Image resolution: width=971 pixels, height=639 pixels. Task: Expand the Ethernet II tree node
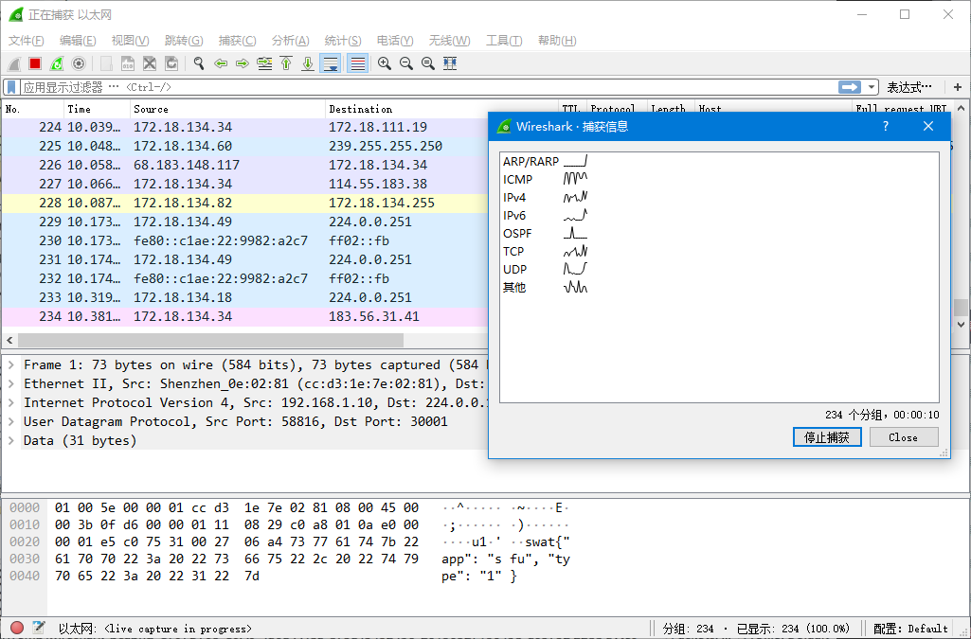11,384
